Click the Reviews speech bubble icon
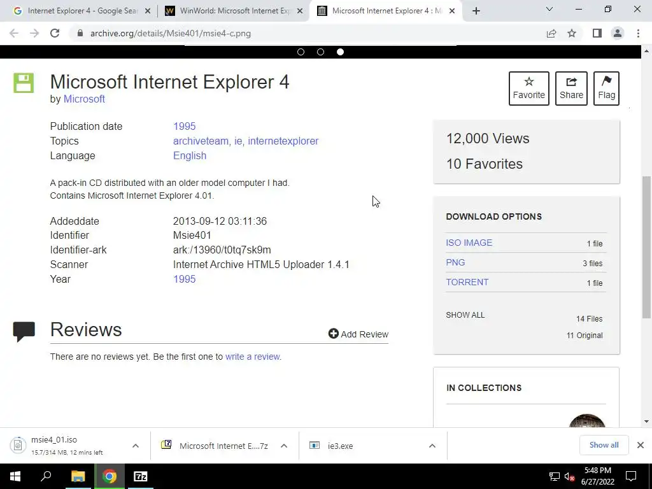The height and width of the screenshot is (489, 652). 24,331
